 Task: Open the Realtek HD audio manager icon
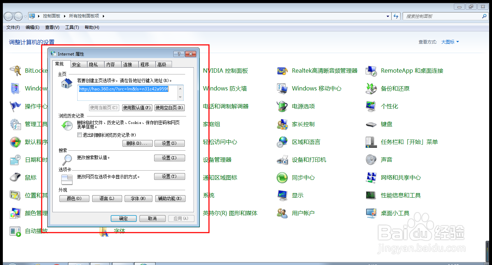pos(282,71)
